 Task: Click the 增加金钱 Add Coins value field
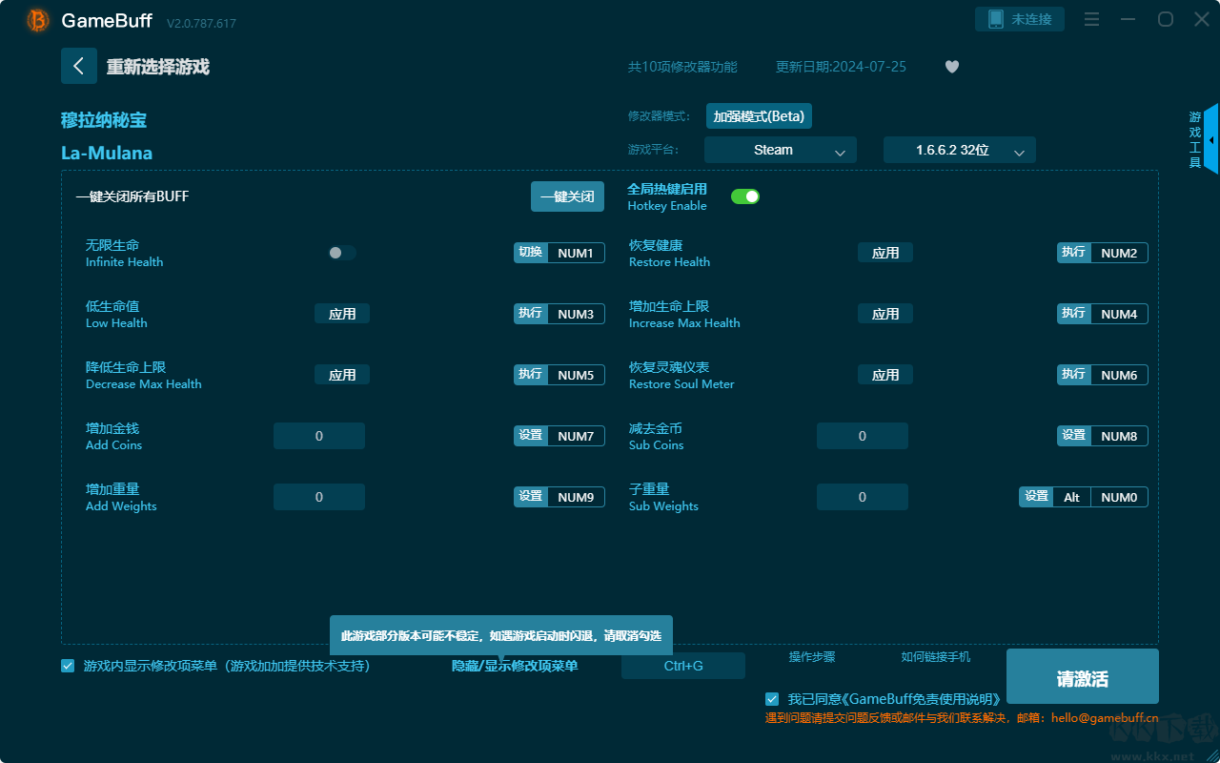319,436
